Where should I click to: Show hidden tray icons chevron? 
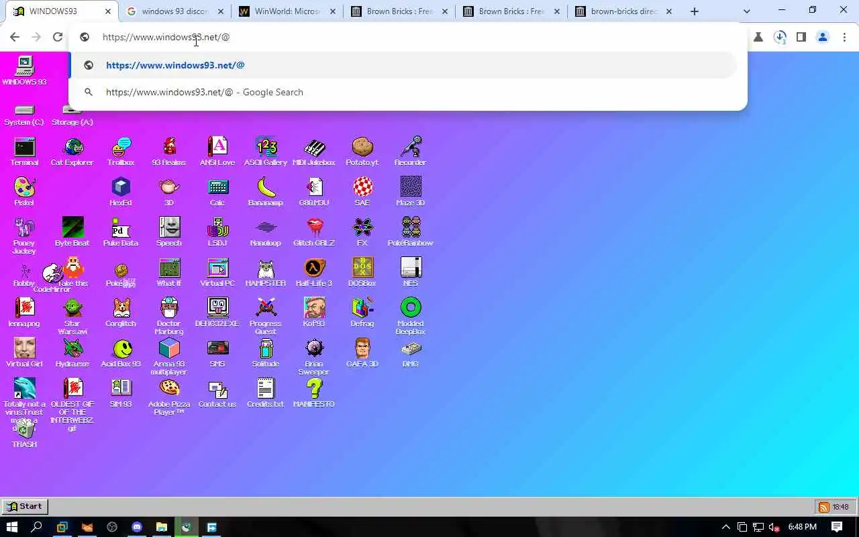pyautogui.click(x=725, y=527)
